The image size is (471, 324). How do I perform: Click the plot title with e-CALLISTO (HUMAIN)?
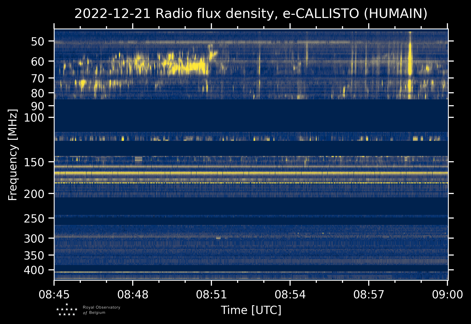(x=251, y=14)
